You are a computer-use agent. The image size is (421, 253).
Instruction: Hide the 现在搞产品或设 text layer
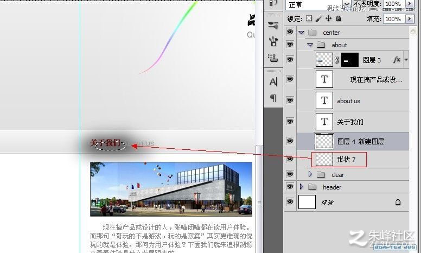pyautogui.click(x=290, y=79)
